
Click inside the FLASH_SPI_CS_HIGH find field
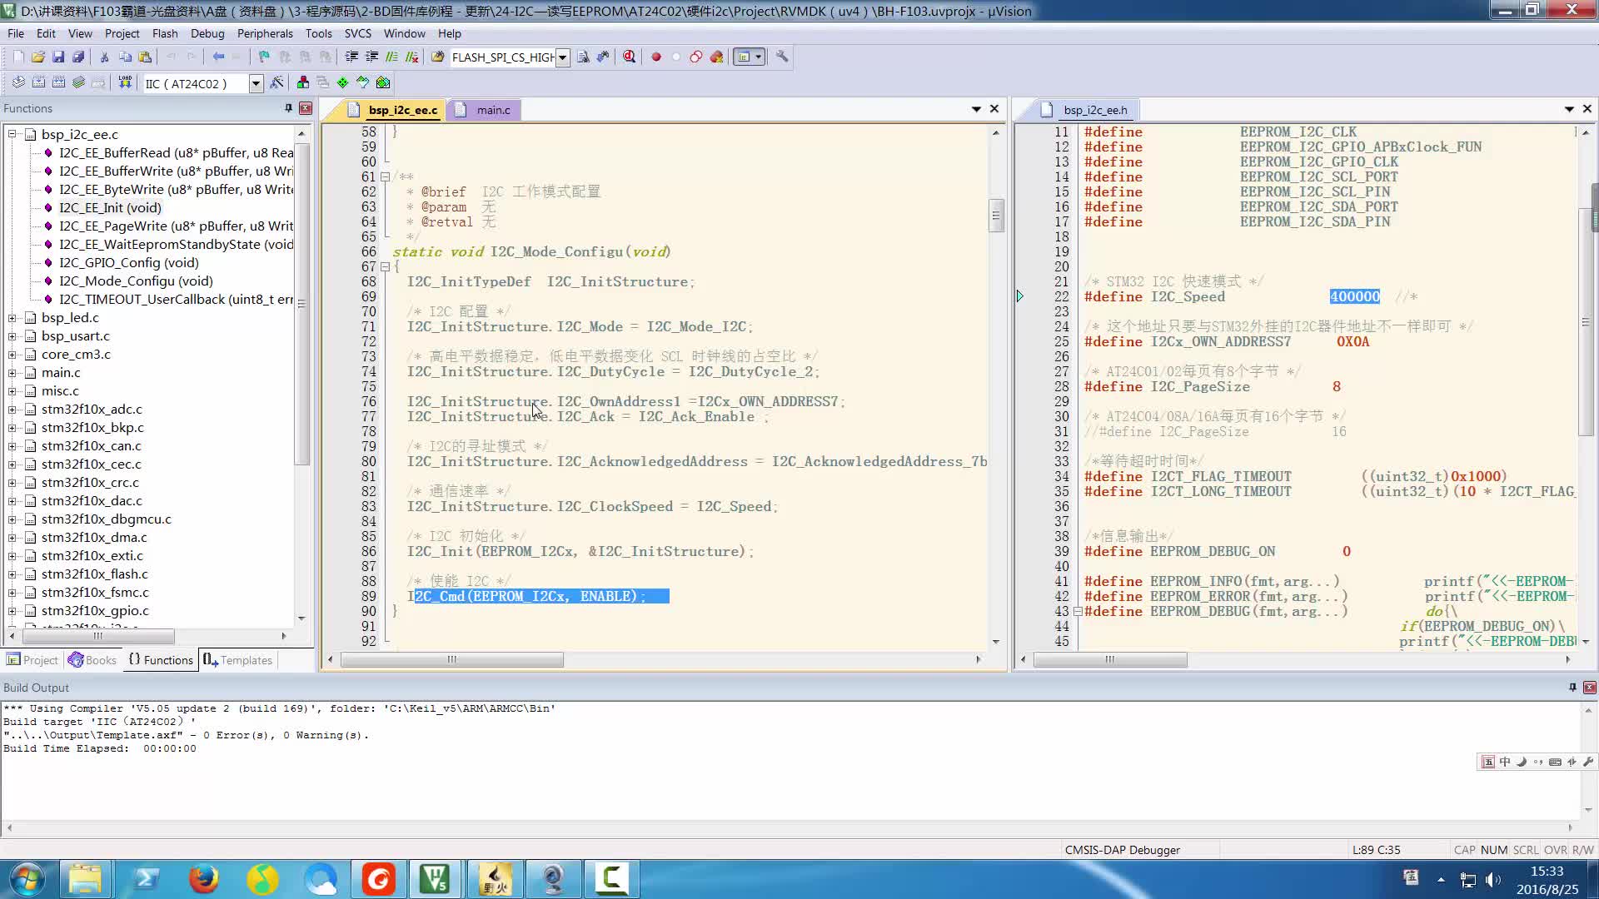click(x=502, y=57)
